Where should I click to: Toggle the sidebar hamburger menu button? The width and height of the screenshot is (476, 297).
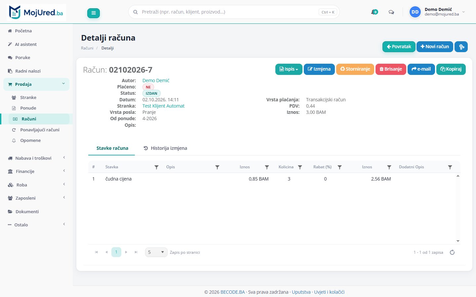94,13
